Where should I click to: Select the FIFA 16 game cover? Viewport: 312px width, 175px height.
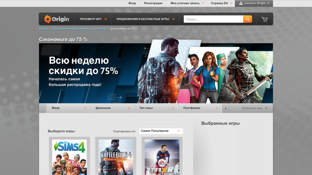162,157
